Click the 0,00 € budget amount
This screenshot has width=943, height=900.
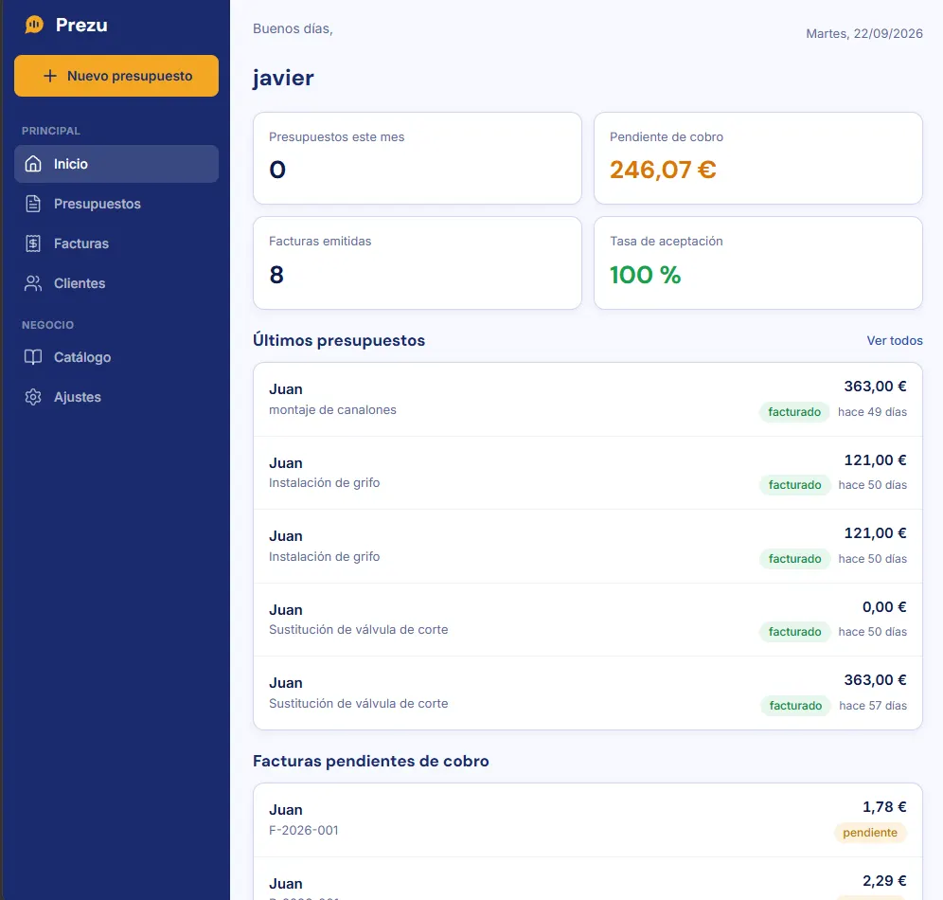pos(884,607)
